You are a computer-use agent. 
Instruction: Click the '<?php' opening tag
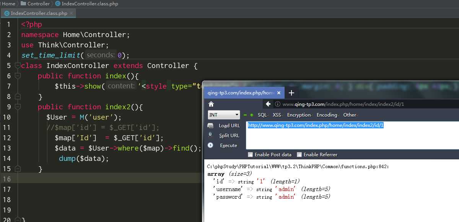(32, 24)
